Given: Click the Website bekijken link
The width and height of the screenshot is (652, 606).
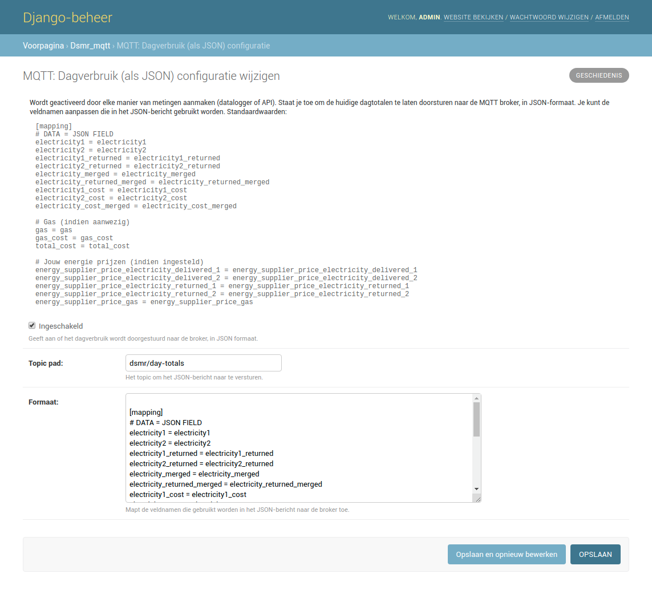Looking at the screenshot, I should (473, 18).
